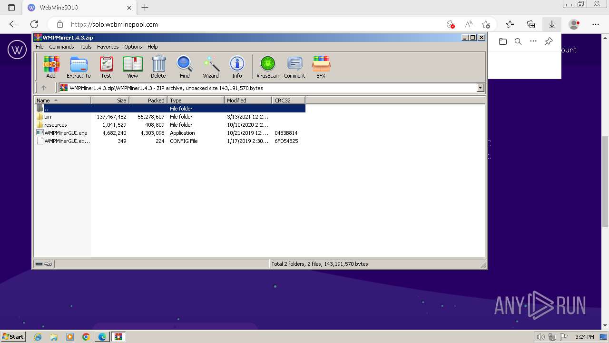Viewport: 609px width, 343px height.
Task: Open the Windows Start button
Action: point(13,337)
